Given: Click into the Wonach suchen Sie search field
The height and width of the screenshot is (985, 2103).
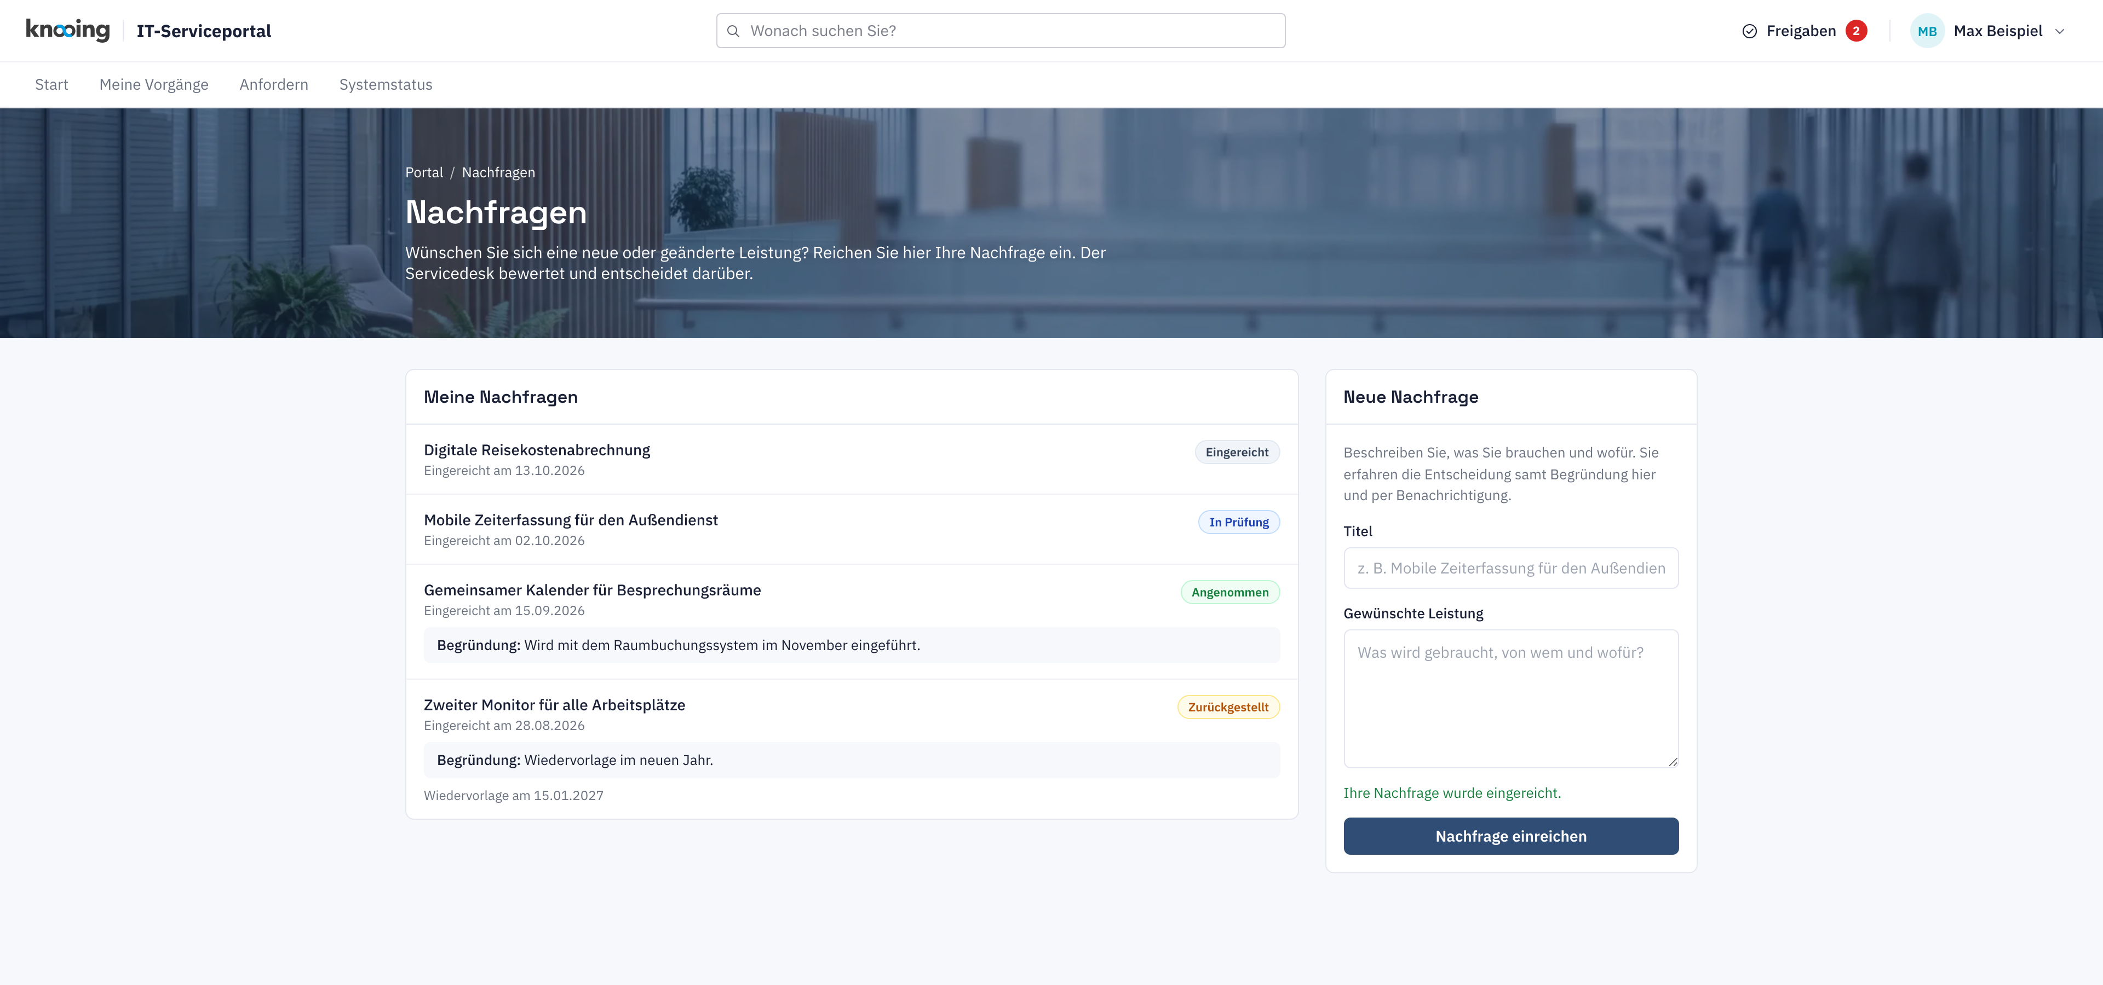Looking at the screenshot, I should click(x=1001, y=31).
